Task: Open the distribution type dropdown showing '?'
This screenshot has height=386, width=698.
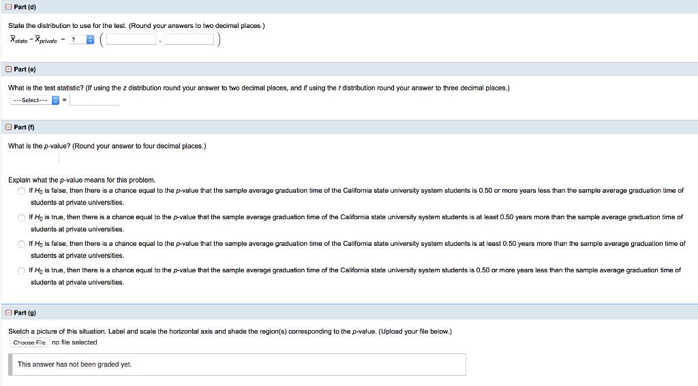Action: click(81, 39)
